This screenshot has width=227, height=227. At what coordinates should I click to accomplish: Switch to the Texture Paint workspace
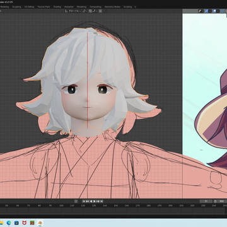[44, 7]
